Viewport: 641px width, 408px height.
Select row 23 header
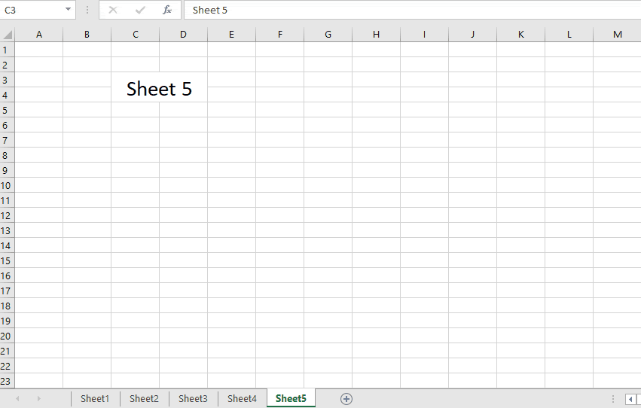point(7,381)
